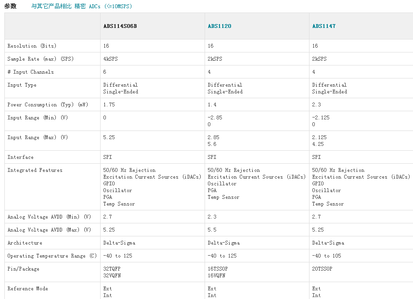Click the 20TSSOP package value
This screenshot has width=413, height=299.
[x=322, y=269]
